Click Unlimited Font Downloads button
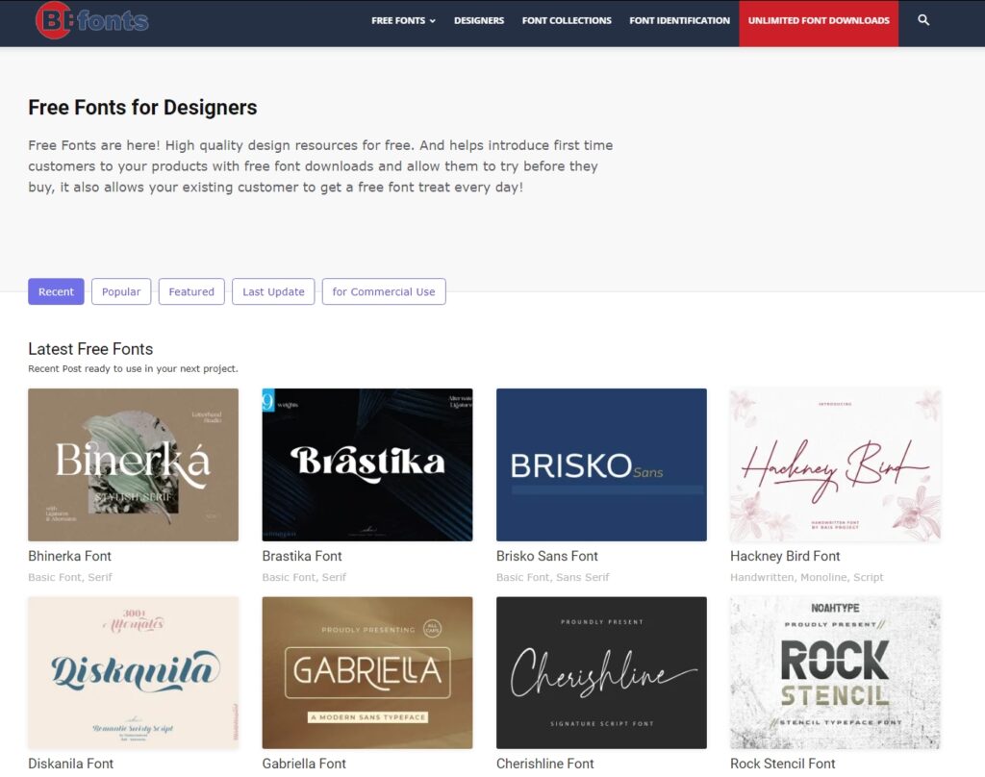 [x=819, y=20]
